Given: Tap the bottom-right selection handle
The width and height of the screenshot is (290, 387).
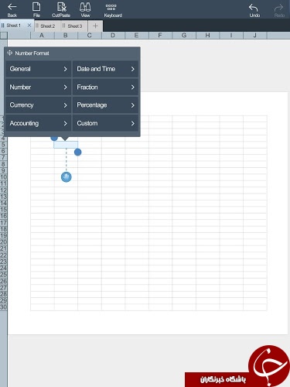Looking at the screenshot, I should pyautogui.click(x=78, y=152).
